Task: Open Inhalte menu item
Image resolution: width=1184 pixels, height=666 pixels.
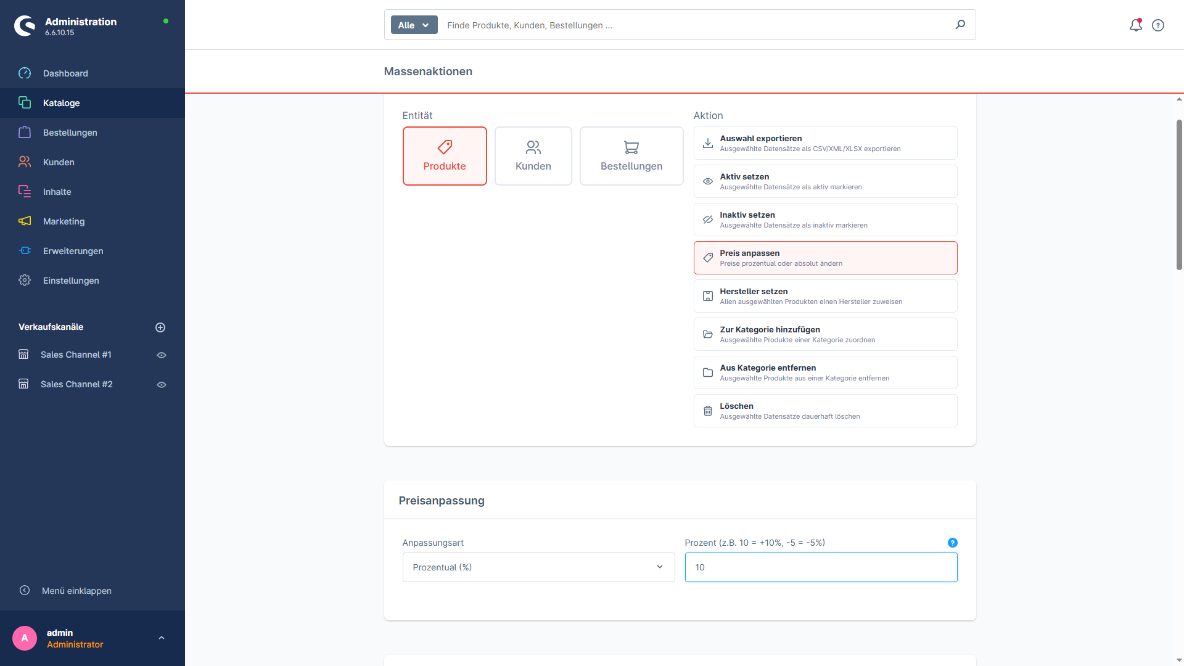Action: click(x=92, y=192)
